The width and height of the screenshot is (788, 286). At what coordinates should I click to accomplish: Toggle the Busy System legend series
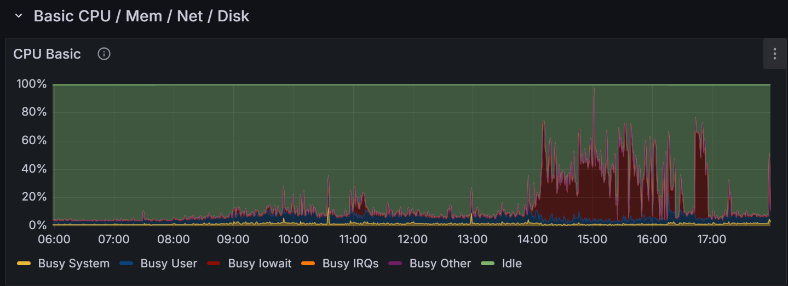(x=74, y=264)
